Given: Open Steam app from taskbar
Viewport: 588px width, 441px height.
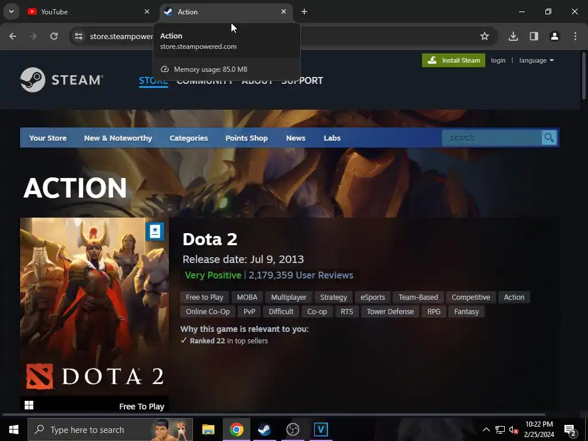Looking at the screenshot, I should pos(264,430).
